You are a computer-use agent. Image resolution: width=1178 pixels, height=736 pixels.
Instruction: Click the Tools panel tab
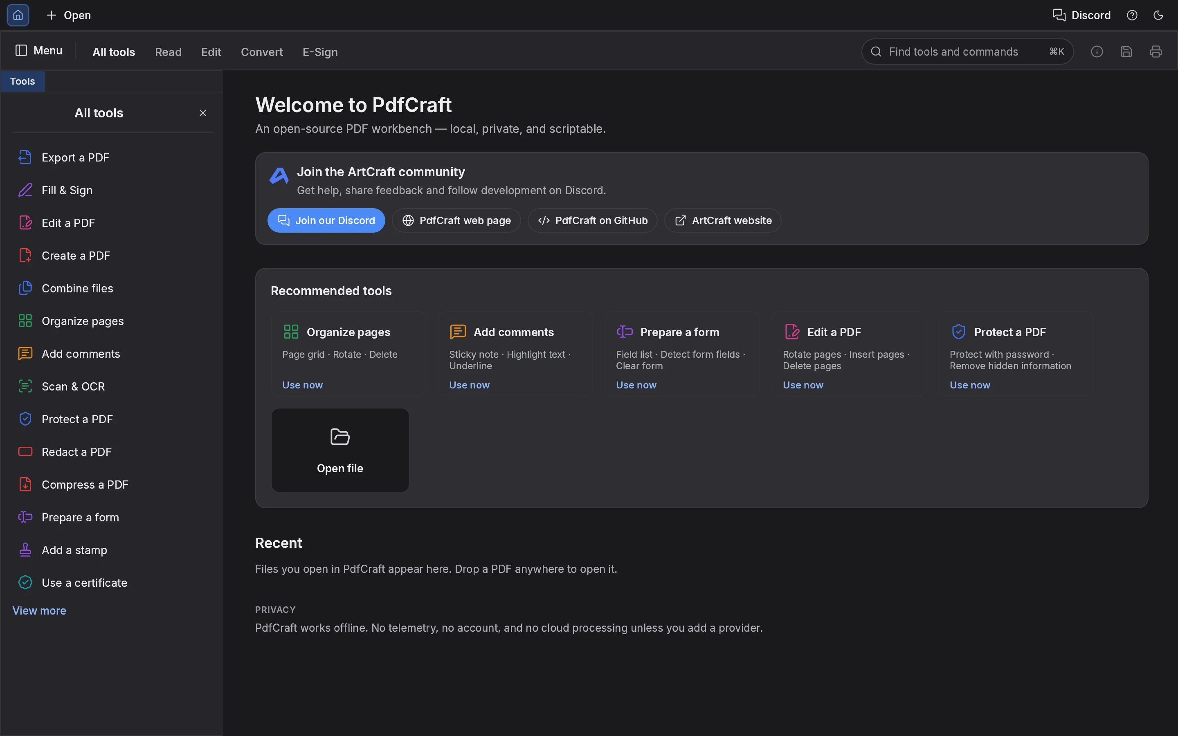pyautogui.click(x=22, y=81)
